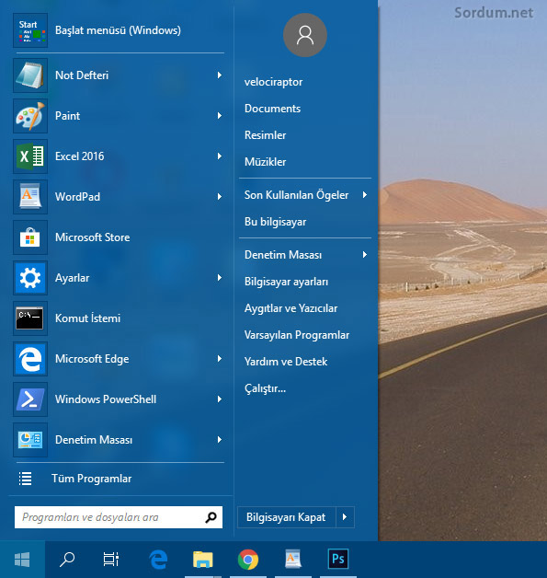Open taskbar search magnifier
The width and height of the screenshot is (547, 578).
[67, 560]
